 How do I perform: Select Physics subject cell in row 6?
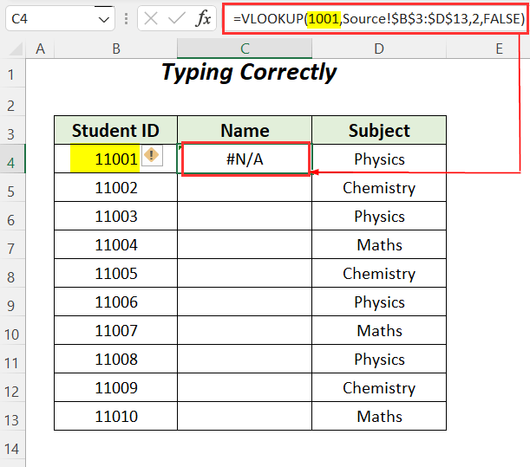379,216
